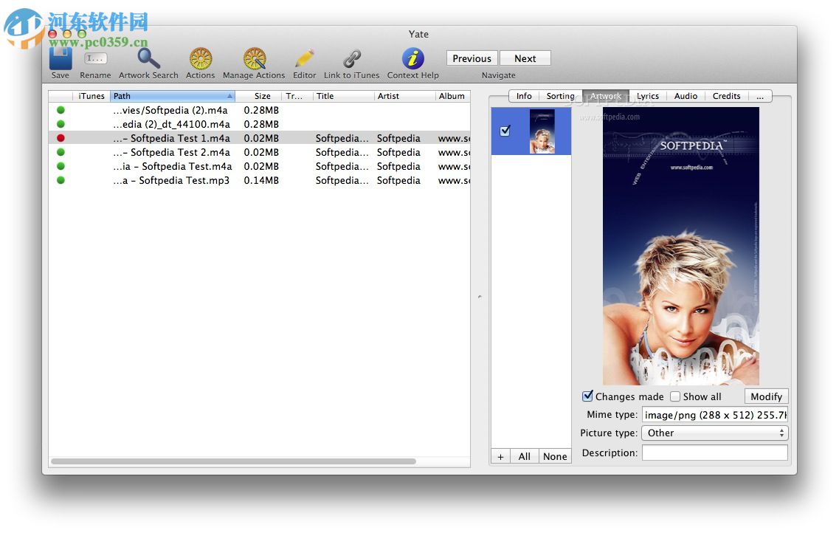Open Context Help
The width and height of the screenshot is (839, 533).
[x=412, y=59]
